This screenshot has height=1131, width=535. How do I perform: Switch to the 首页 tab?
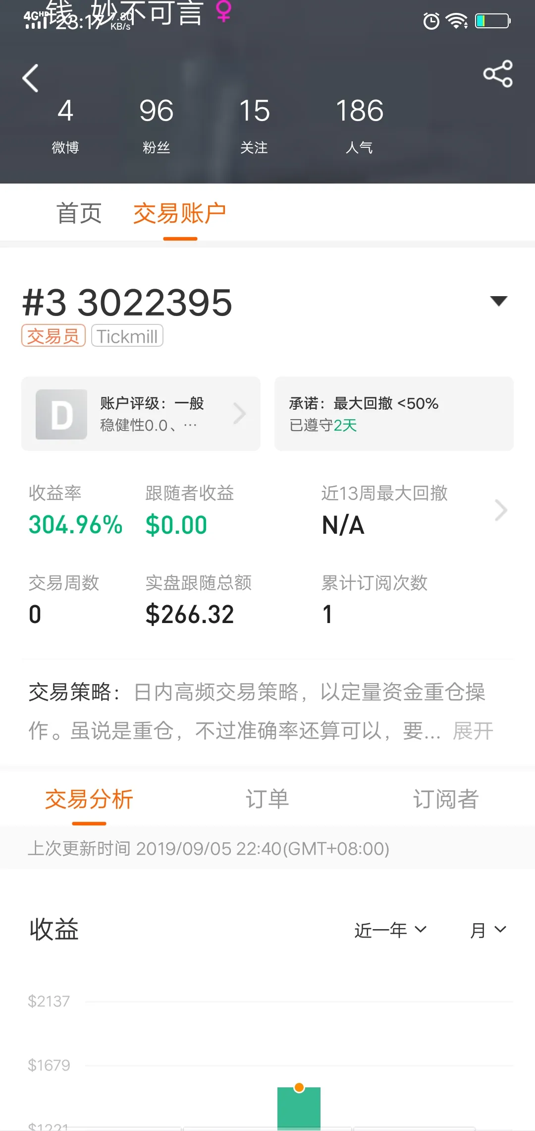pyautogui.click(x=79, y=214)
